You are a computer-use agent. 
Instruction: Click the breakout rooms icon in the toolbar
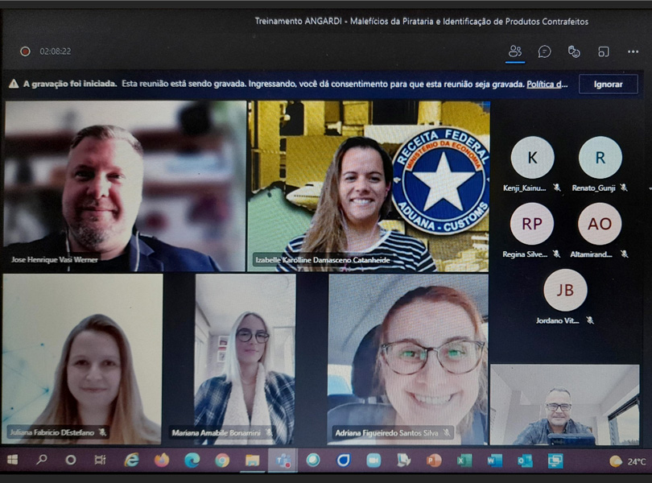click(x=604, y=52)
